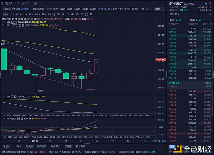This screenshot has height=155, width=214.
Task: Click the copy drawings icon
Action: point(82,14)
